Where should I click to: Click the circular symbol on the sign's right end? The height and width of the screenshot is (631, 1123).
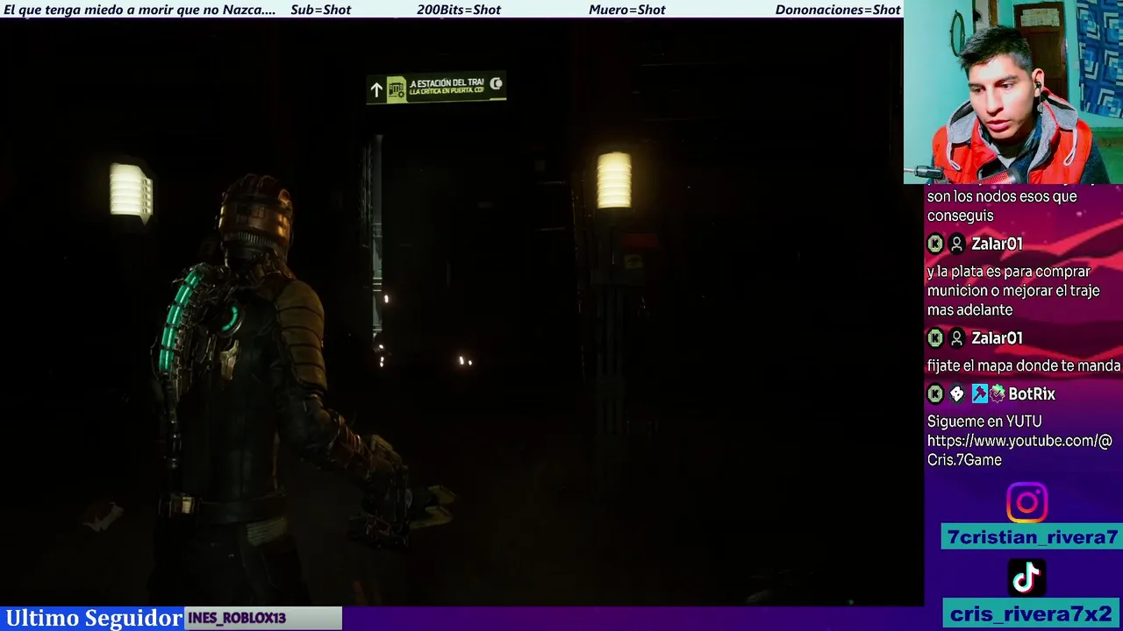coord(497,84)
